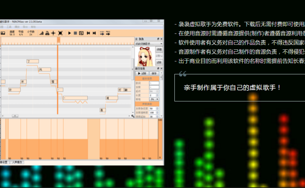Click the fit-to-frame square icon in toolbar
This screenshot has height=188, width=305.
pyautogui.click(x=60, y=33)
